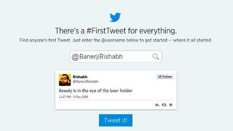Open the @BanerjiRishabh handle link in tweet

pyautogui.click(x=85, y=81)
